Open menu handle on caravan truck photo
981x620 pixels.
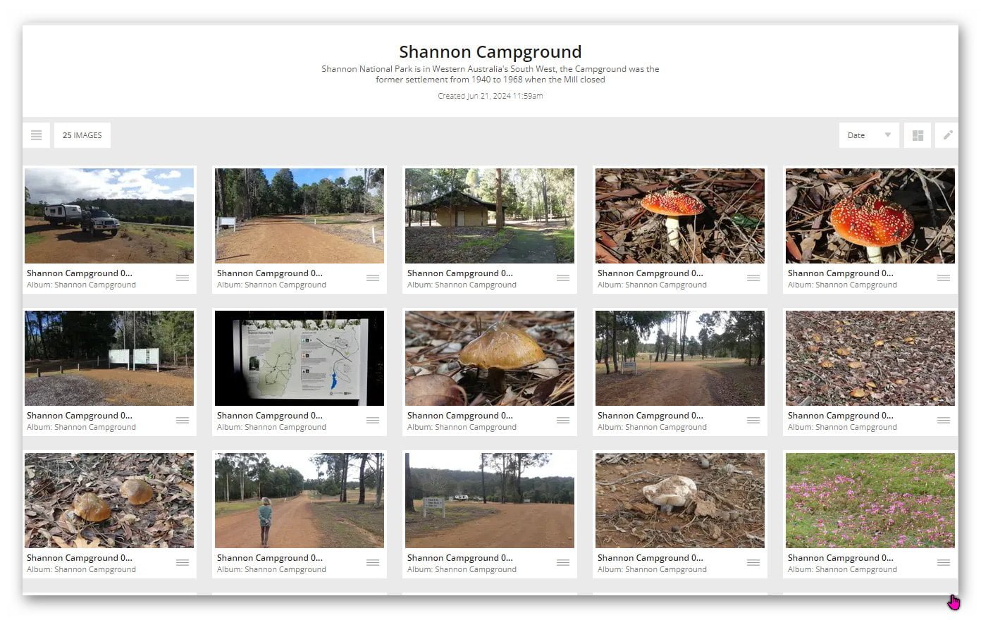click(x=183, y=278)
